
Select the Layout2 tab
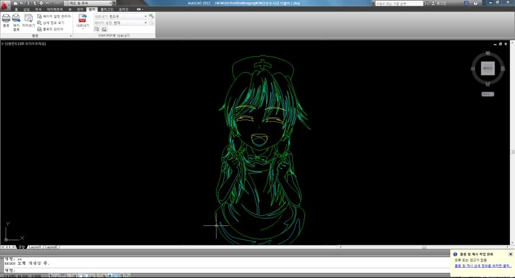pyautogui.click(x=51, y=247)
